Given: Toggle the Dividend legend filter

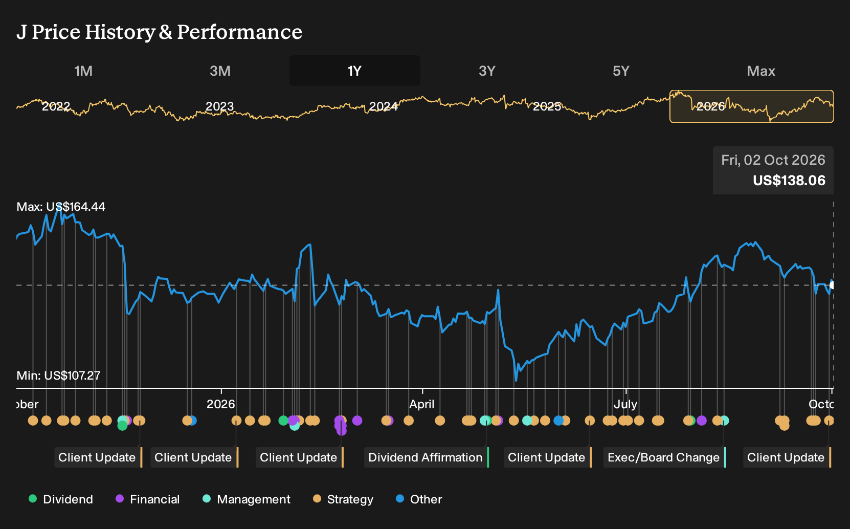Looking at the screenshot, I should click(61, 499).
